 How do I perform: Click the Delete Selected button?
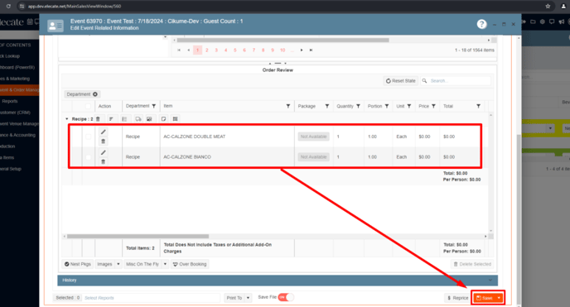pos(472,264)
